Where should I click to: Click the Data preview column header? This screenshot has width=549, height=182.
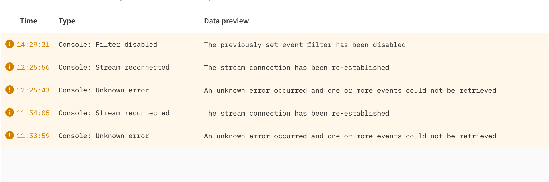tap(226, 21)
